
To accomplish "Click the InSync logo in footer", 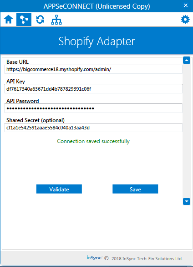I will 94,257.
